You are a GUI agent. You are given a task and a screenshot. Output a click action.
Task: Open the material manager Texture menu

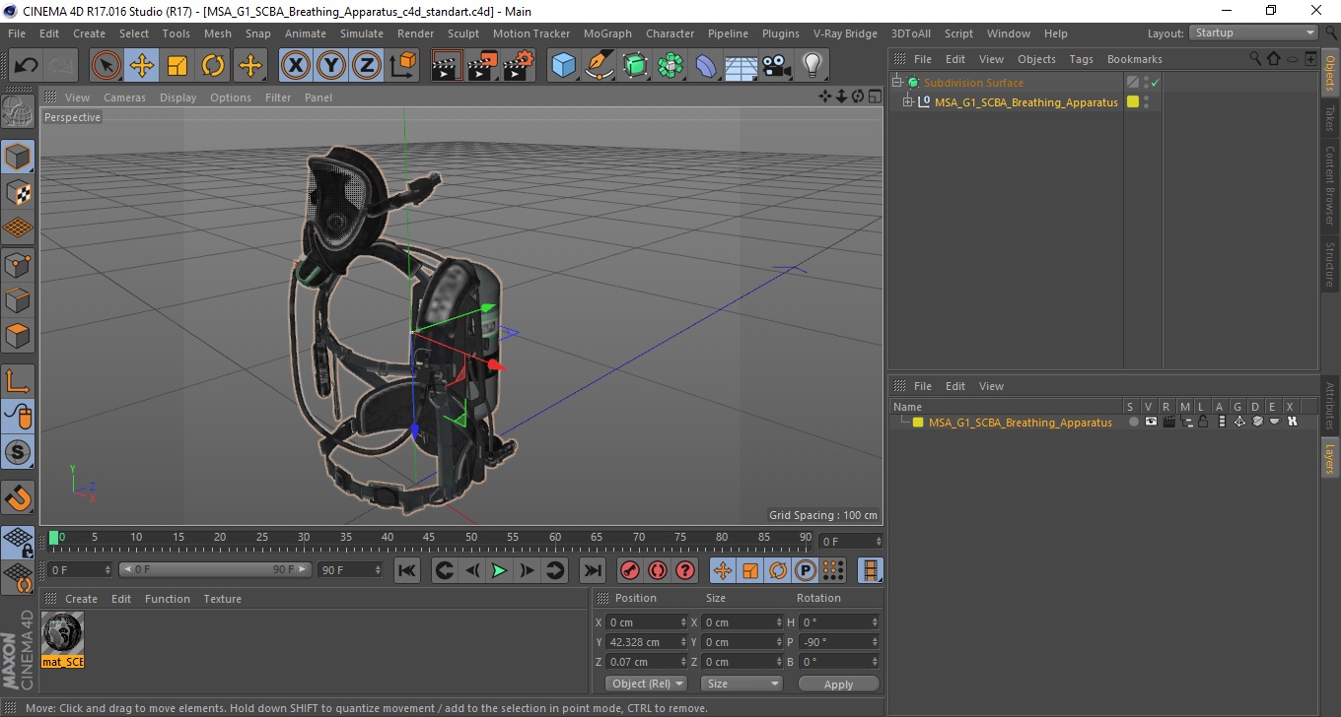222,599
